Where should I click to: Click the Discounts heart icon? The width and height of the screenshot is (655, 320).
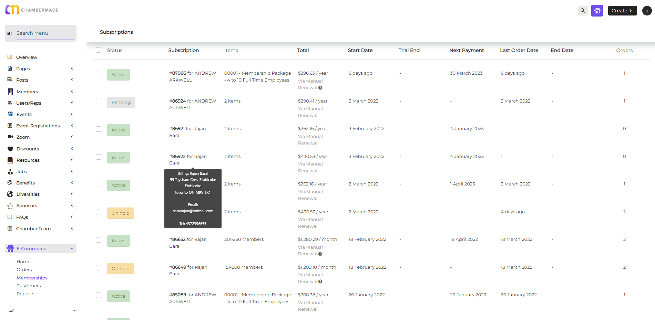10,149
